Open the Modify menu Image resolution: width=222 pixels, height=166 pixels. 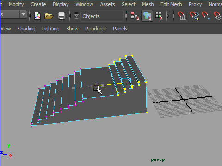coord(16,4)
